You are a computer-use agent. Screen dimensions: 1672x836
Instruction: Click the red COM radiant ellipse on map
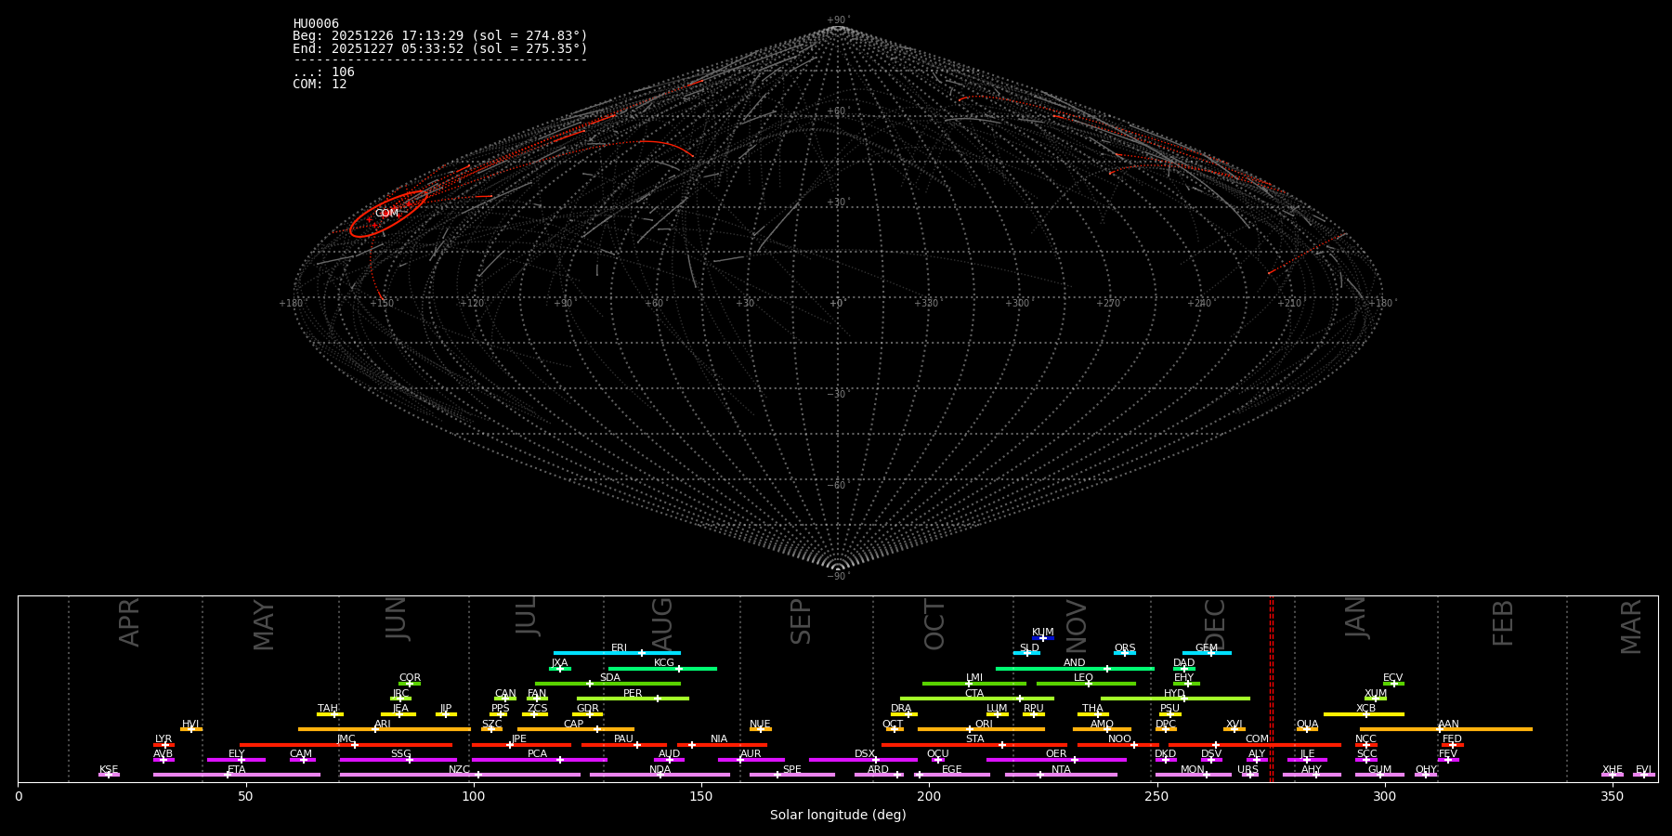click(x=389, y=214)
